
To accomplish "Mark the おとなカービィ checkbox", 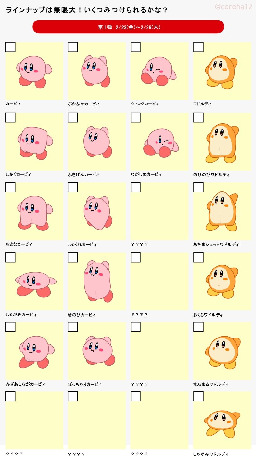I will coord(11,187).
